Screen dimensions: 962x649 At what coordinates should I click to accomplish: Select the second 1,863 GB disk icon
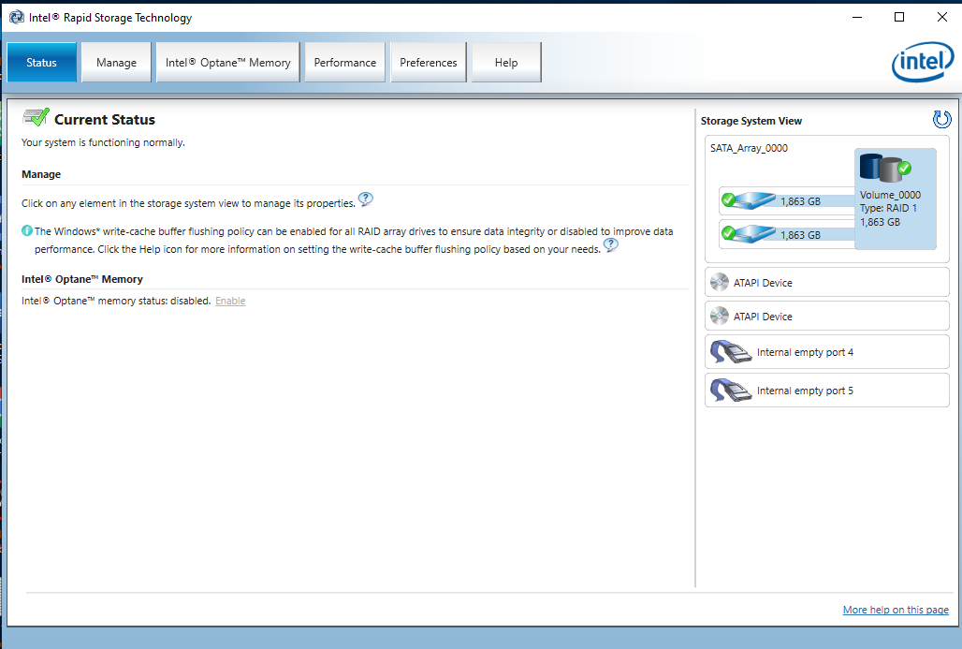tap(749, 234)
